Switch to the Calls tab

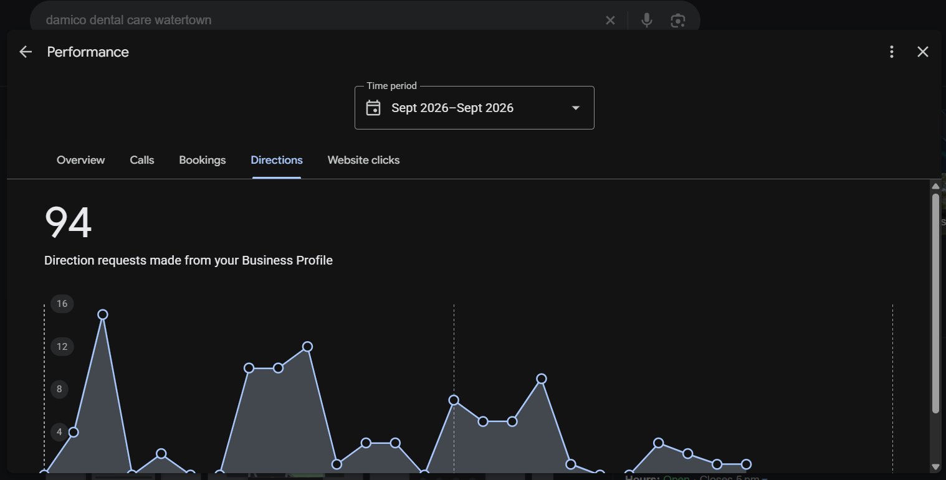click(142, 160)
